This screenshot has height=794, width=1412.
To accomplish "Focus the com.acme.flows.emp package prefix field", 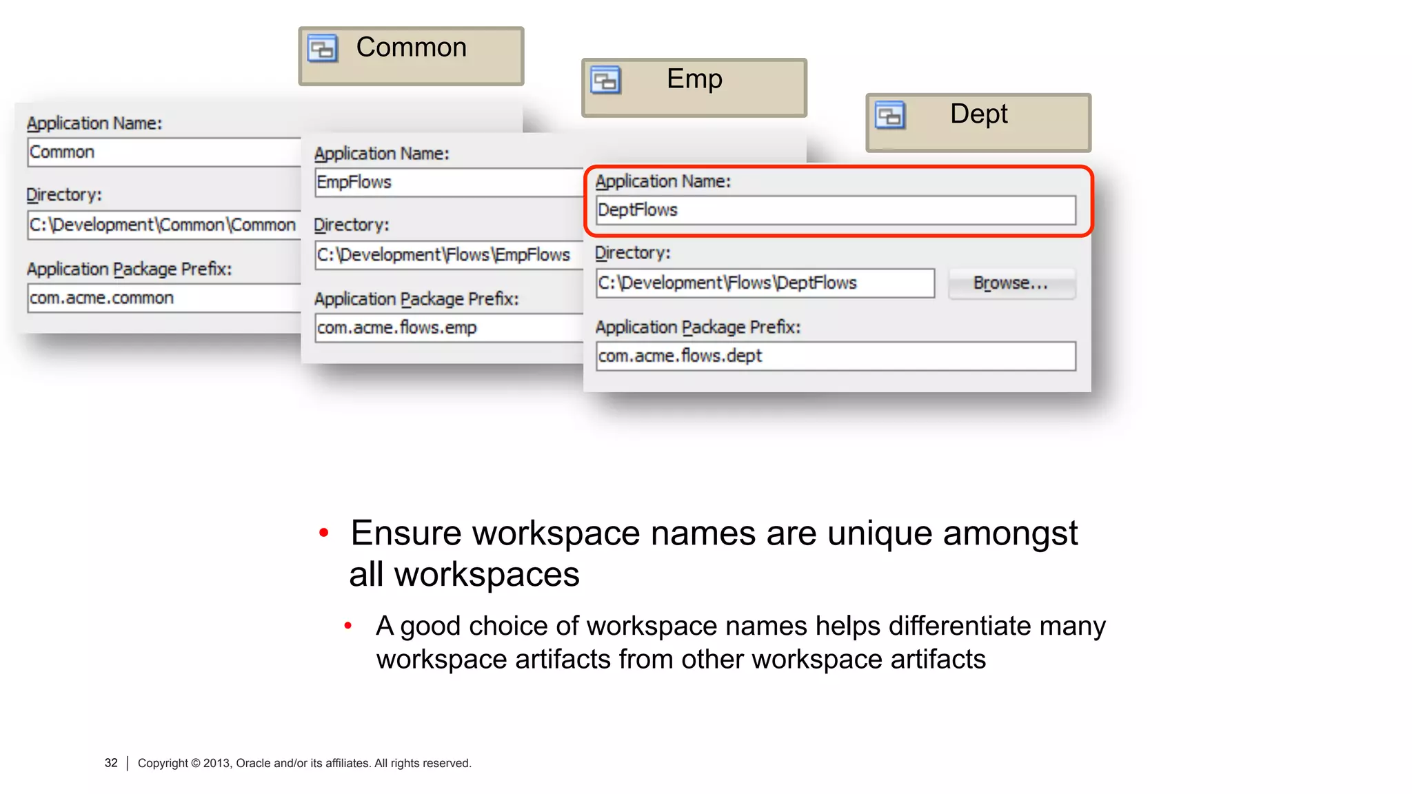I will pos(450,328).
